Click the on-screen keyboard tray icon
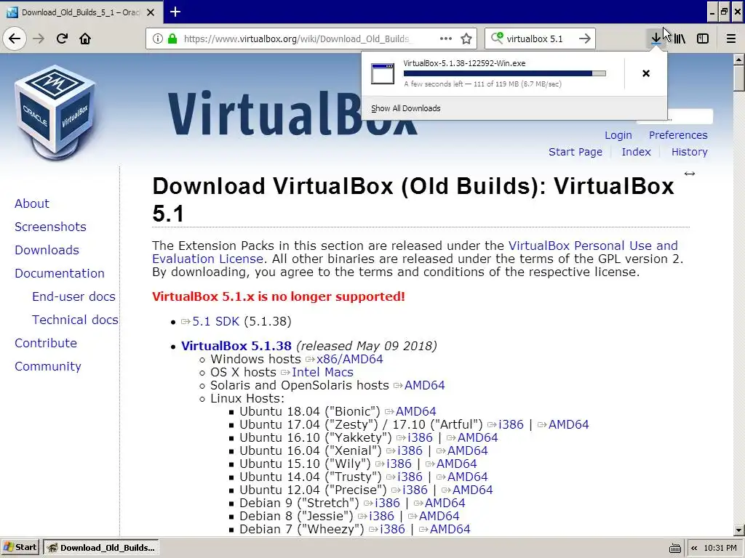 click(x=674, y=548)
